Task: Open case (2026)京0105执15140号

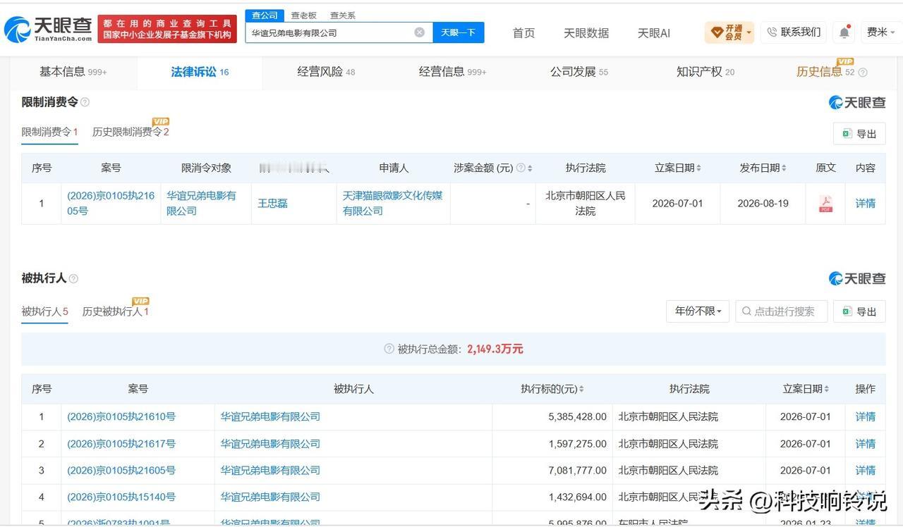Action: coord(121,497)
